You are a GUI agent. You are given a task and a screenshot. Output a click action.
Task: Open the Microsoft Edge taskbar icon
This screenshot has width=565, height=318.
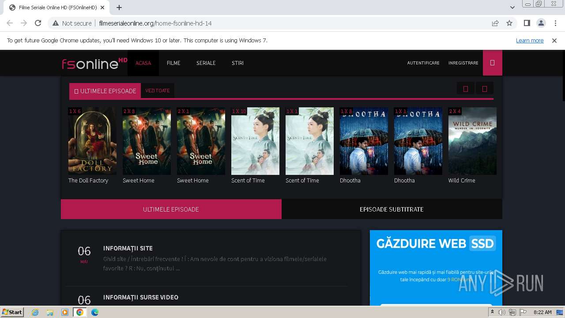(x=95, y=312)
